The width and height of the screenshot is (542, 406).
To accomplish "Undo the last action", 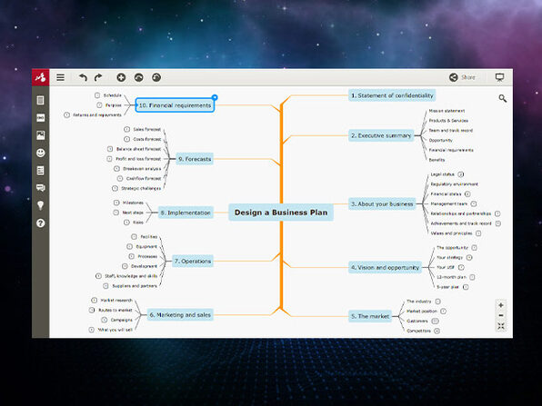I will pyautogui.click(x=83, y=77).
